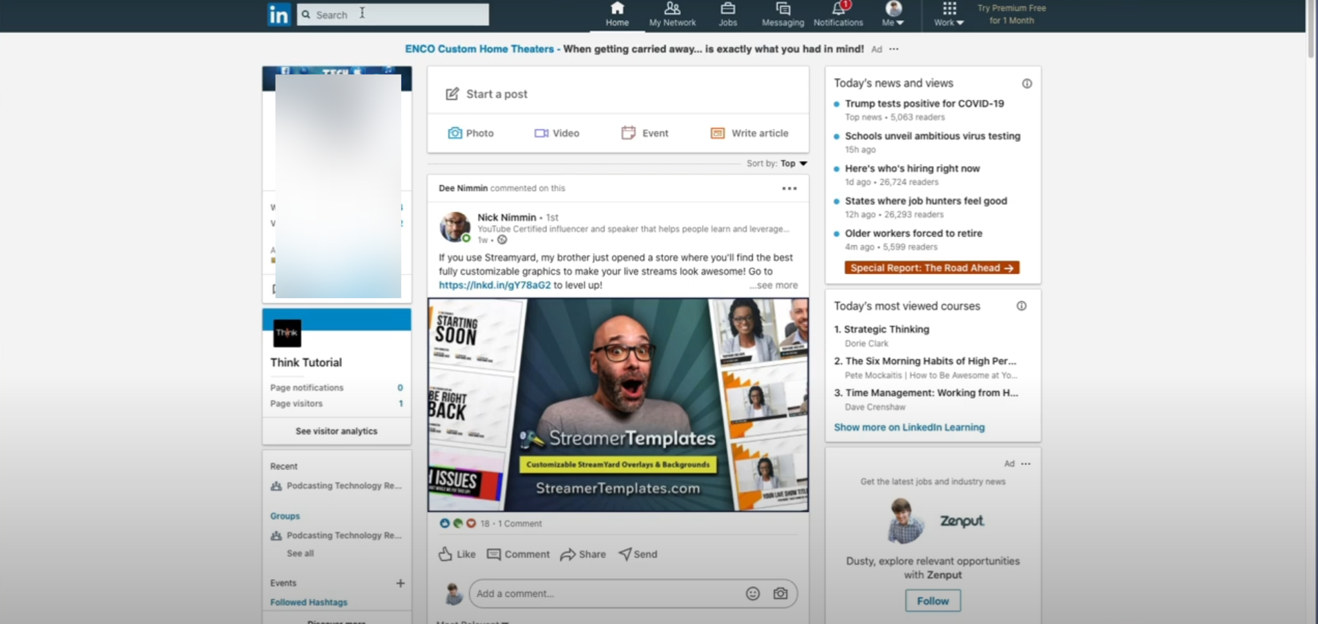Open Time Management: Working from H... course
Image resolution: width=1318 pixels, height=624 pixels.
point(931,393)
